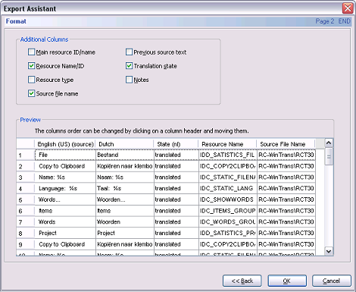356x292 pixels.
Task: Click the preview scrollbar thumb
Action: [x=329, y=157]
